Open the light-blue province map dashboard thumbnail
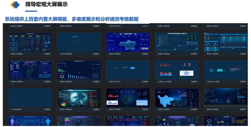The image size is (251, 127). (x=177, y=98)
